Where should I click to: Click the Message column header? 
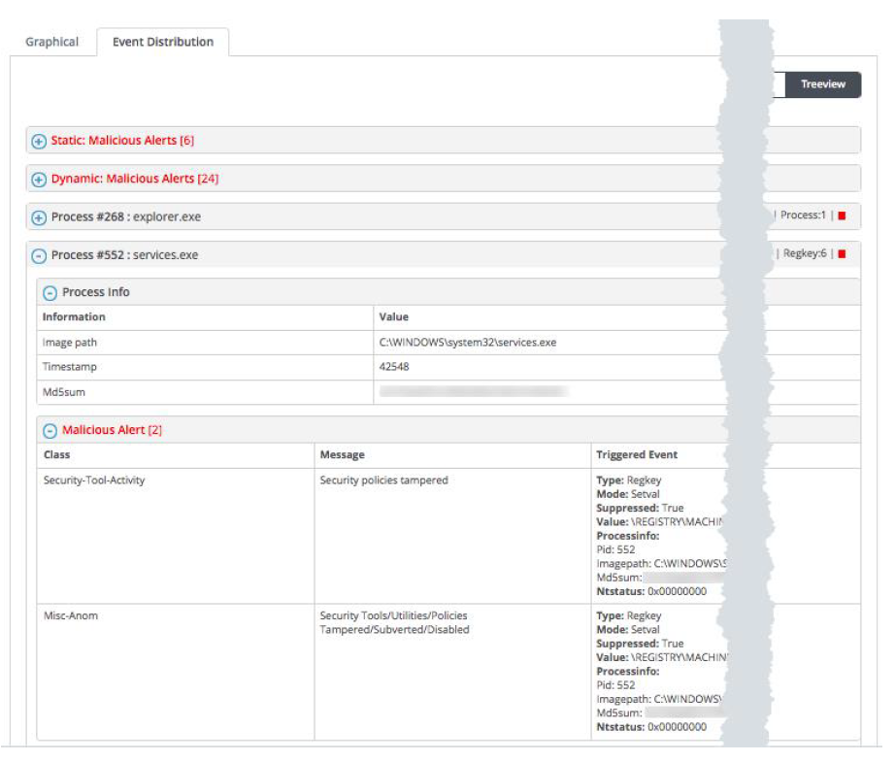pos(342,455)
